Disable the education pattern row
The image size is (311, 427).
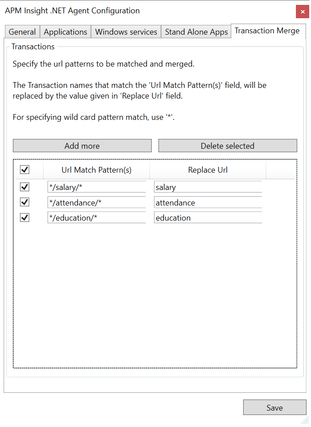pos(24,217)
